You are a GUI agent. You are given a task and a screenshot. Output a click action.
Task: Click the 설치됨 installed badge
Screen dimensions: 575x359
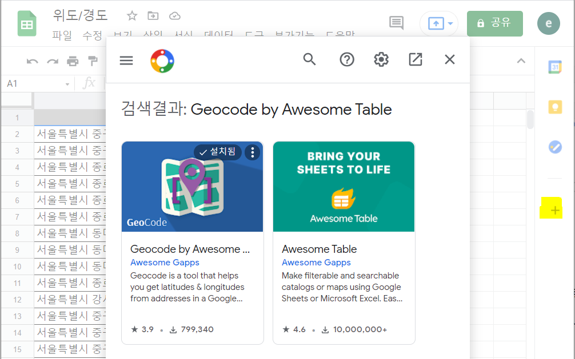(217, 152)
